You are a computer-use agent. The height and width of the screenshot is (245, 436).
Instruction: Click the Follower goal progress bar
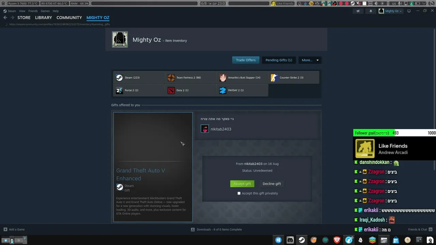click(x=394, y=133)
